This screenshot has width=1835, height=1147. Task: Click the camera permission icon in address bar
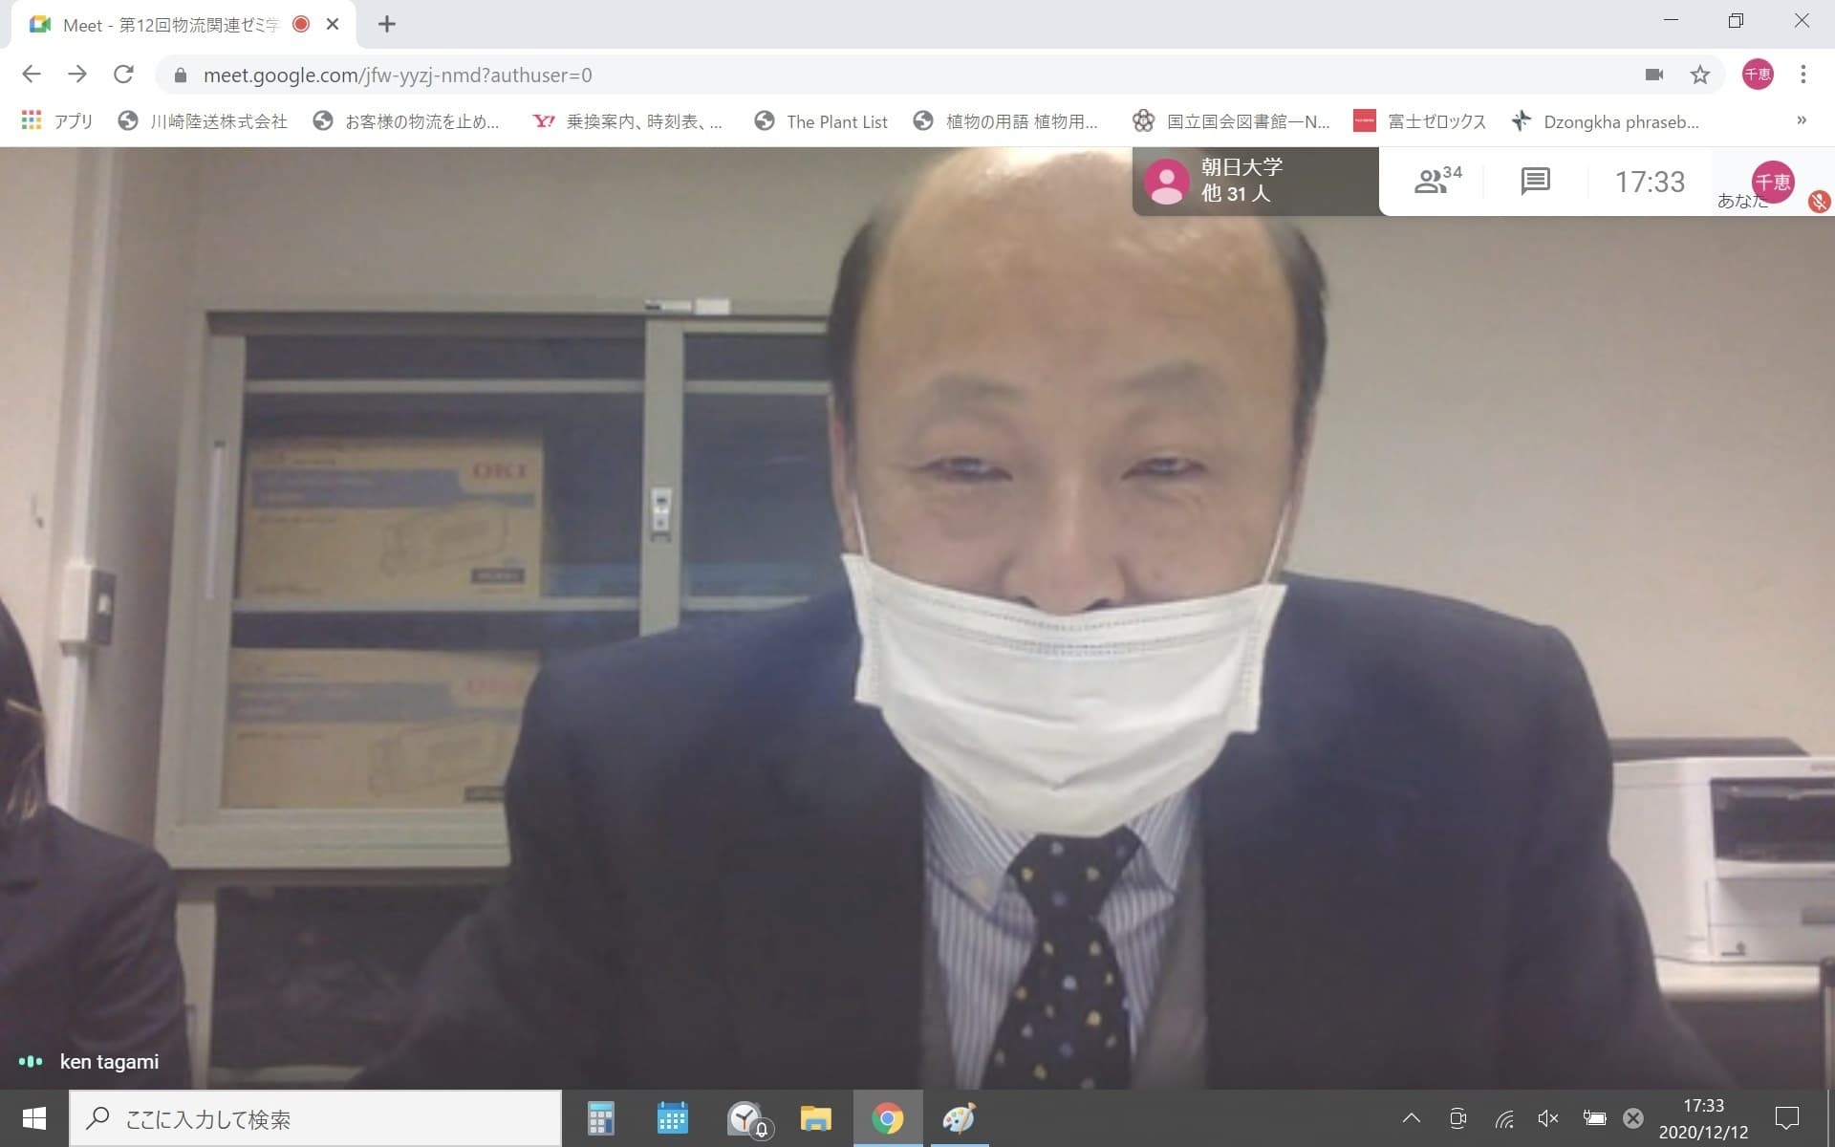tap(1654, 75)
